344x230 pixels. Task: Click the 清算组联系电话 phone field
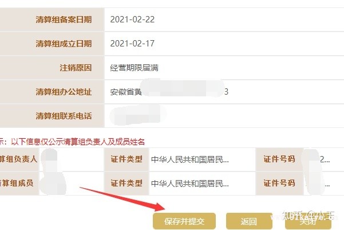(224, 116)
